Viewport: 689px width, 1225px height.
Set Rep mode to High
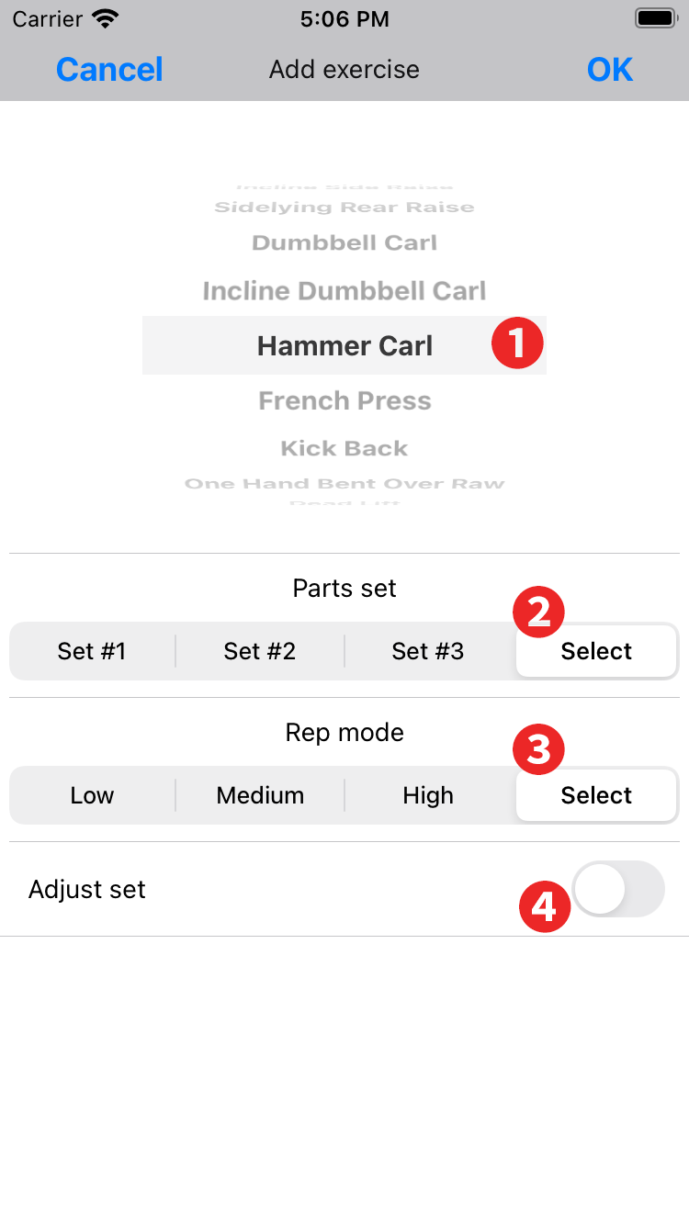pyautogui.click(x=428, y=795)
